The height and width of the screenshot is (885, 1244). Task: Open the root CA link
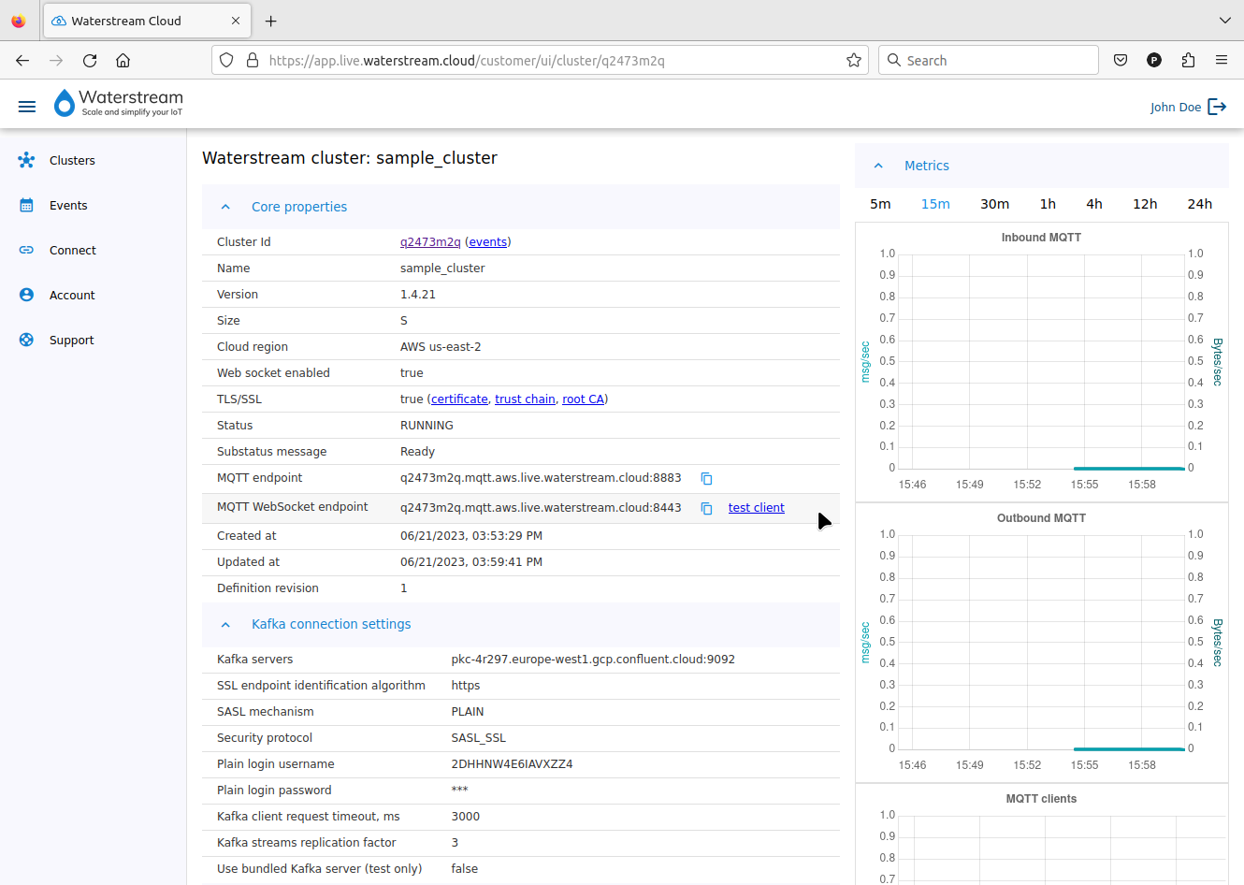click(583, 399)
